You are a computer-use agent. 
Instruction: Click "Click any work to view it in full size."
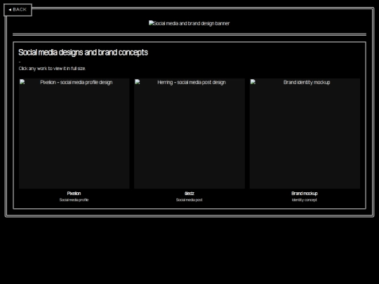(52, 69)
